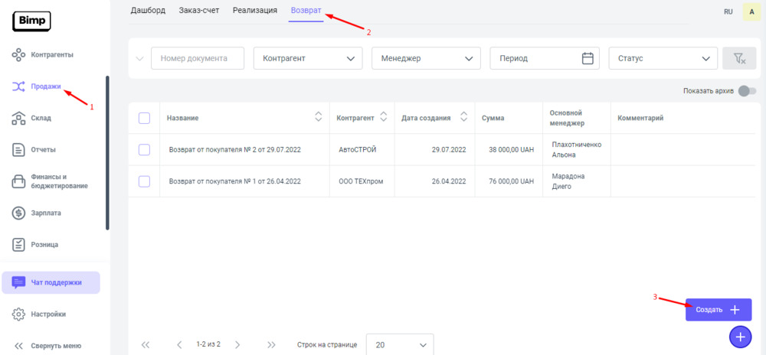
Task: Click the clear filters funnel icon
Action: pos(738,58)
